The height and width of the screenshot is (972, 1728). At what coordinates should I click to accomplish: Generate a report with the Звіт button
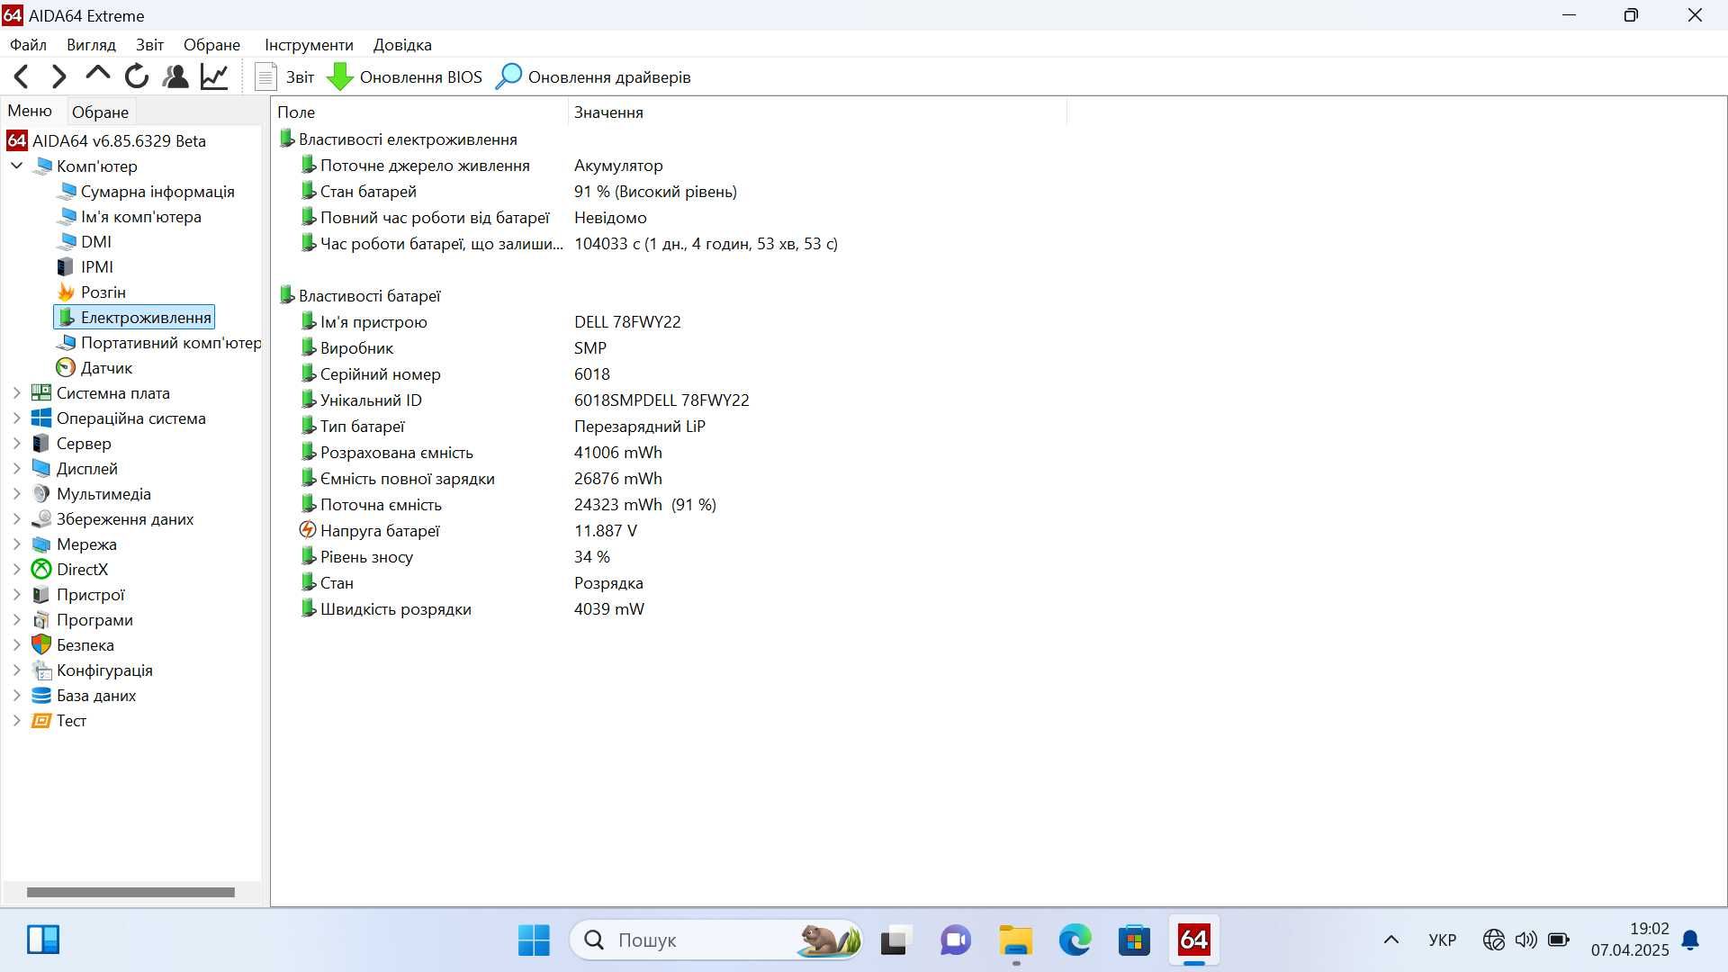284,77
